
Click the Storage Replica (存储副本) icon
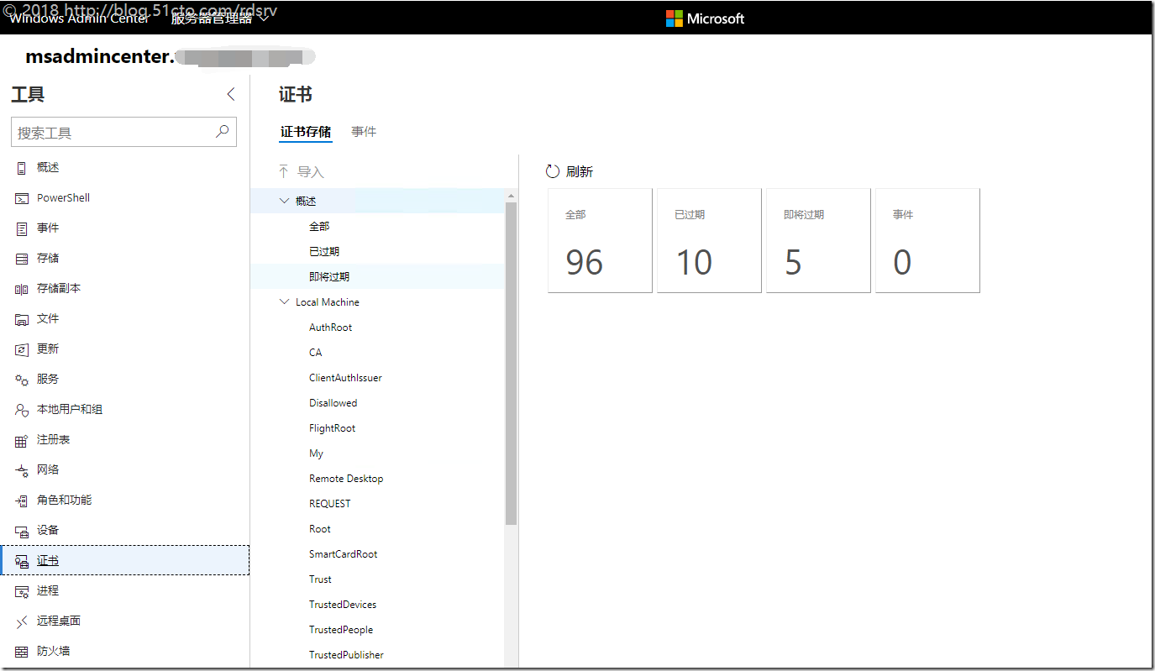tap(22, 289)
